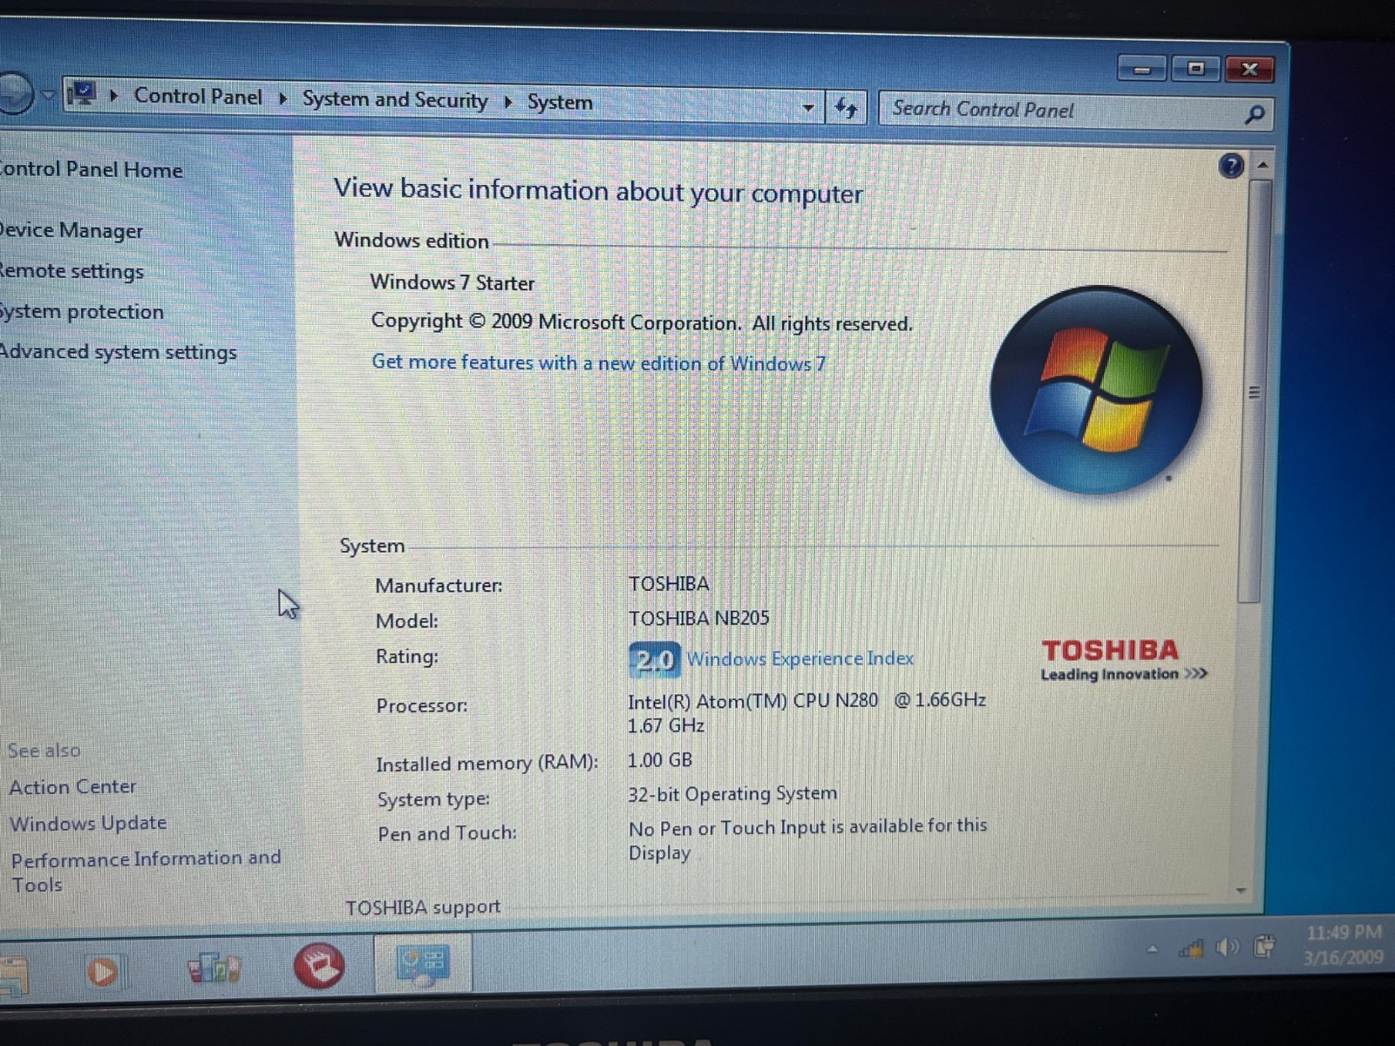Open Control Panel Home

point(91,169)
